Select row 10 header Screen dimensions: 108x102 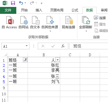click(4, 94)
